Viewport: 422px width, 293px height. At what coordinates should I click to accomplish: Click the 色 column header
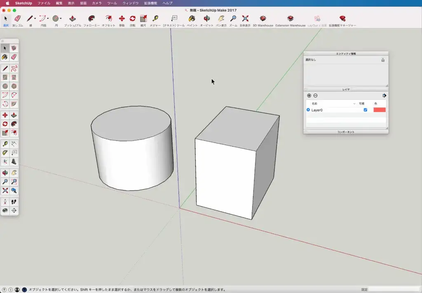[x=376, y=103]
